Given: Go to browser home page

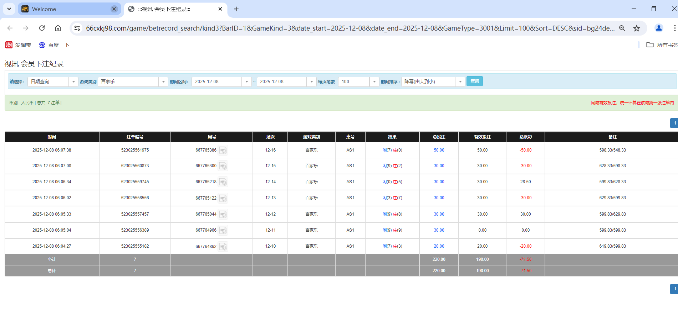Looking at the screenshot, I should click(x=58, y=28).
